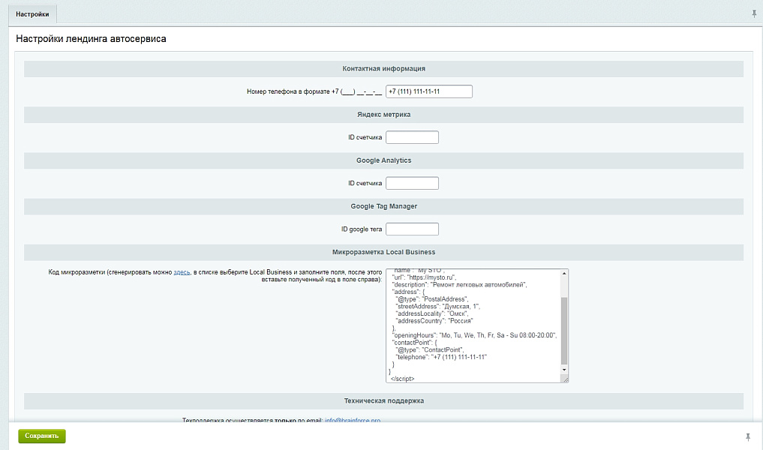Click the Google Analytics ID счетчика field
This screenshot has width=763, height=450.
pos(412,183)
